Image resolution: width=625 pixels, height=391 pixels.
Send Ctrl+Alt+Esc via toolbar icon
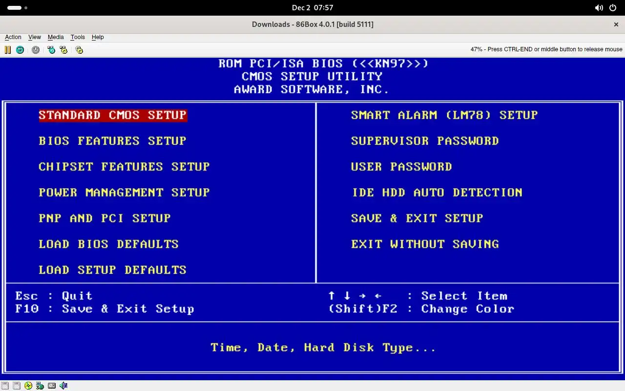(63, 49)
